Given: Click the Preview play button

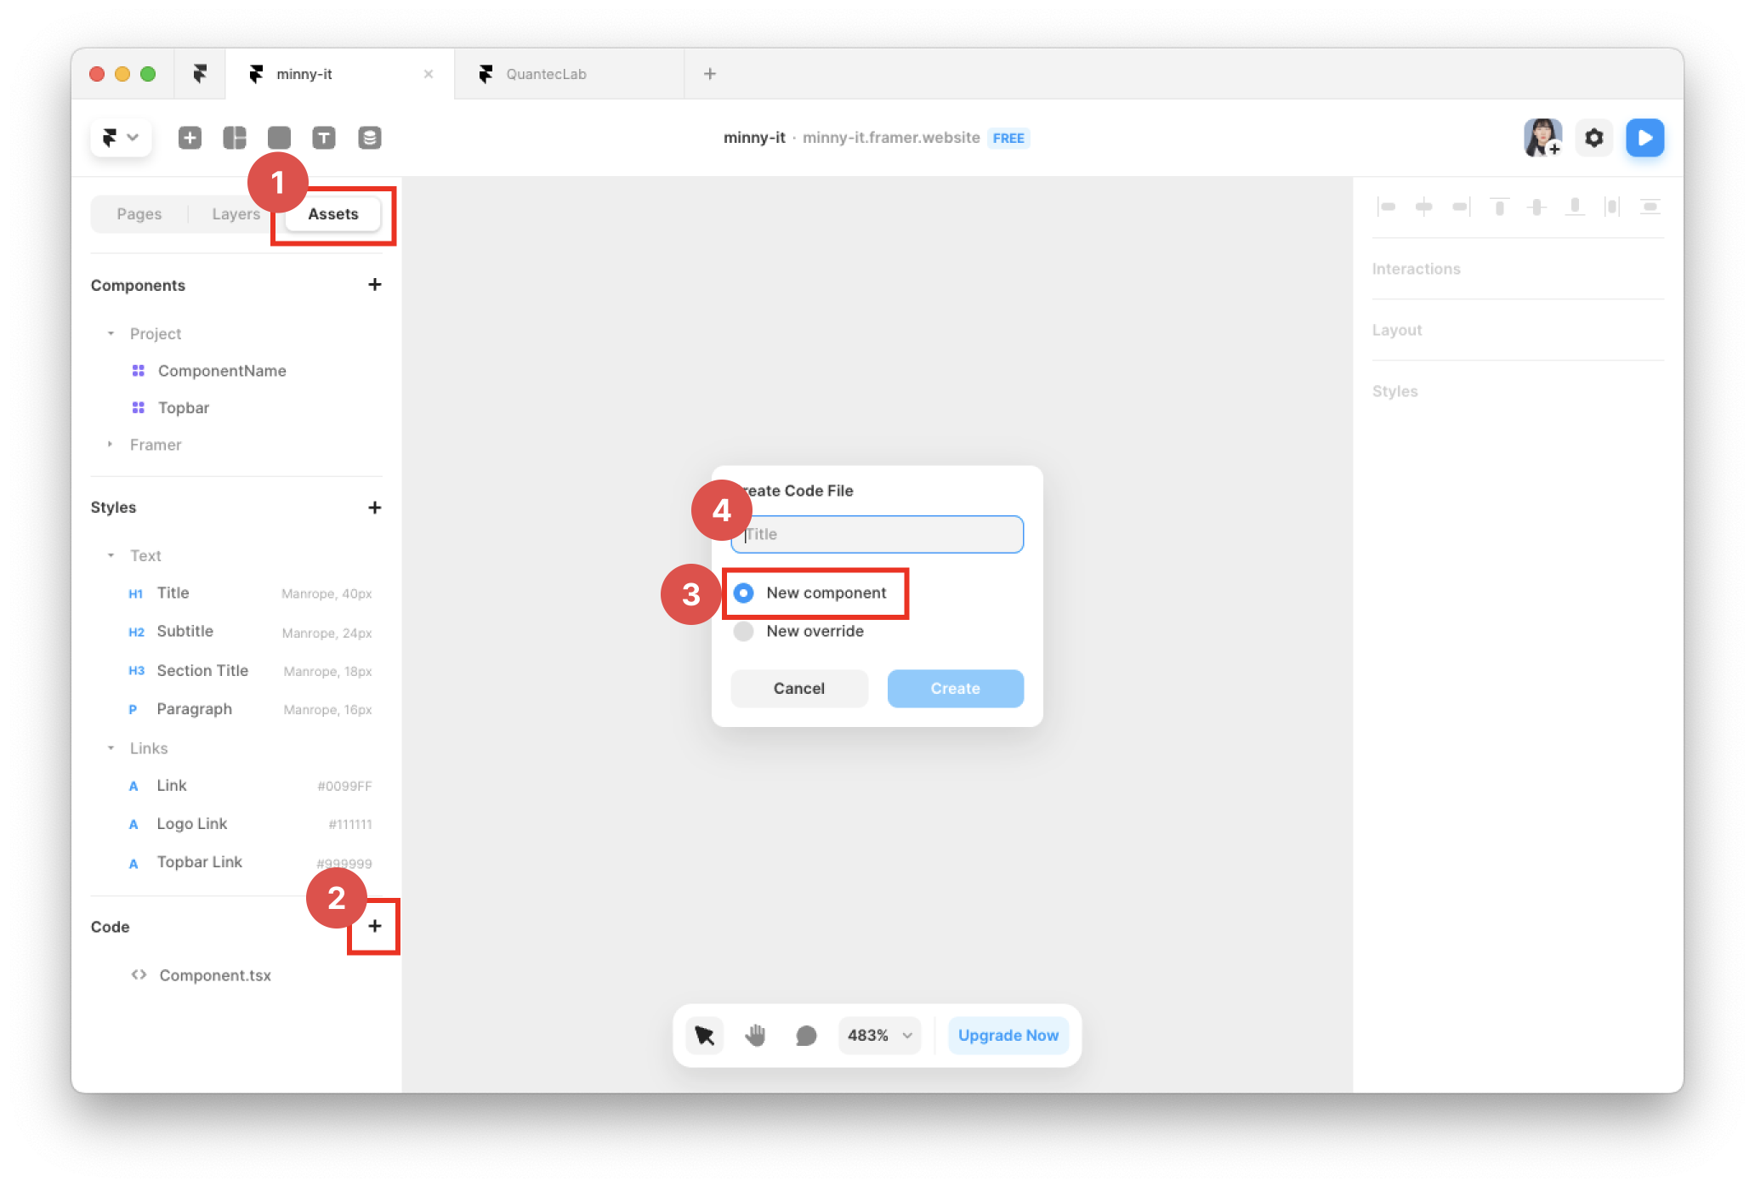Looking at the screenshot, I should click(1644, 138).
